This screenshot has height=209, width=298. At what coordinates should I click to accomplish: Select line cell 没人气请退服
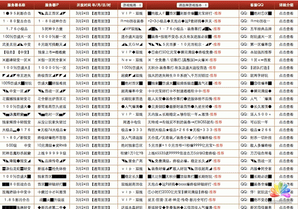(x=132, y=137)
